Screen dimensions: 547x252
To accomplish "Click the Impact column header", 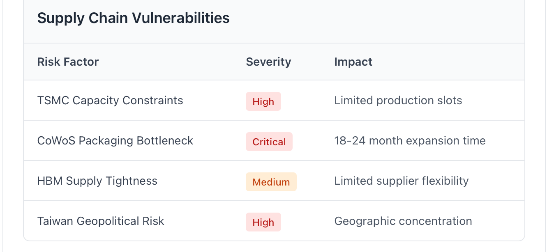I will tap(353, 62).
